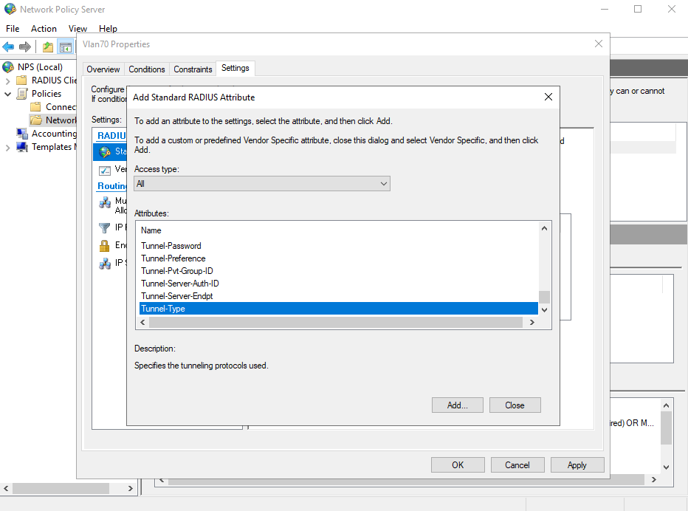Click the RADIUS Attributes section heading
This screenshot has height=511, width=688.
[x=111, y=136]
